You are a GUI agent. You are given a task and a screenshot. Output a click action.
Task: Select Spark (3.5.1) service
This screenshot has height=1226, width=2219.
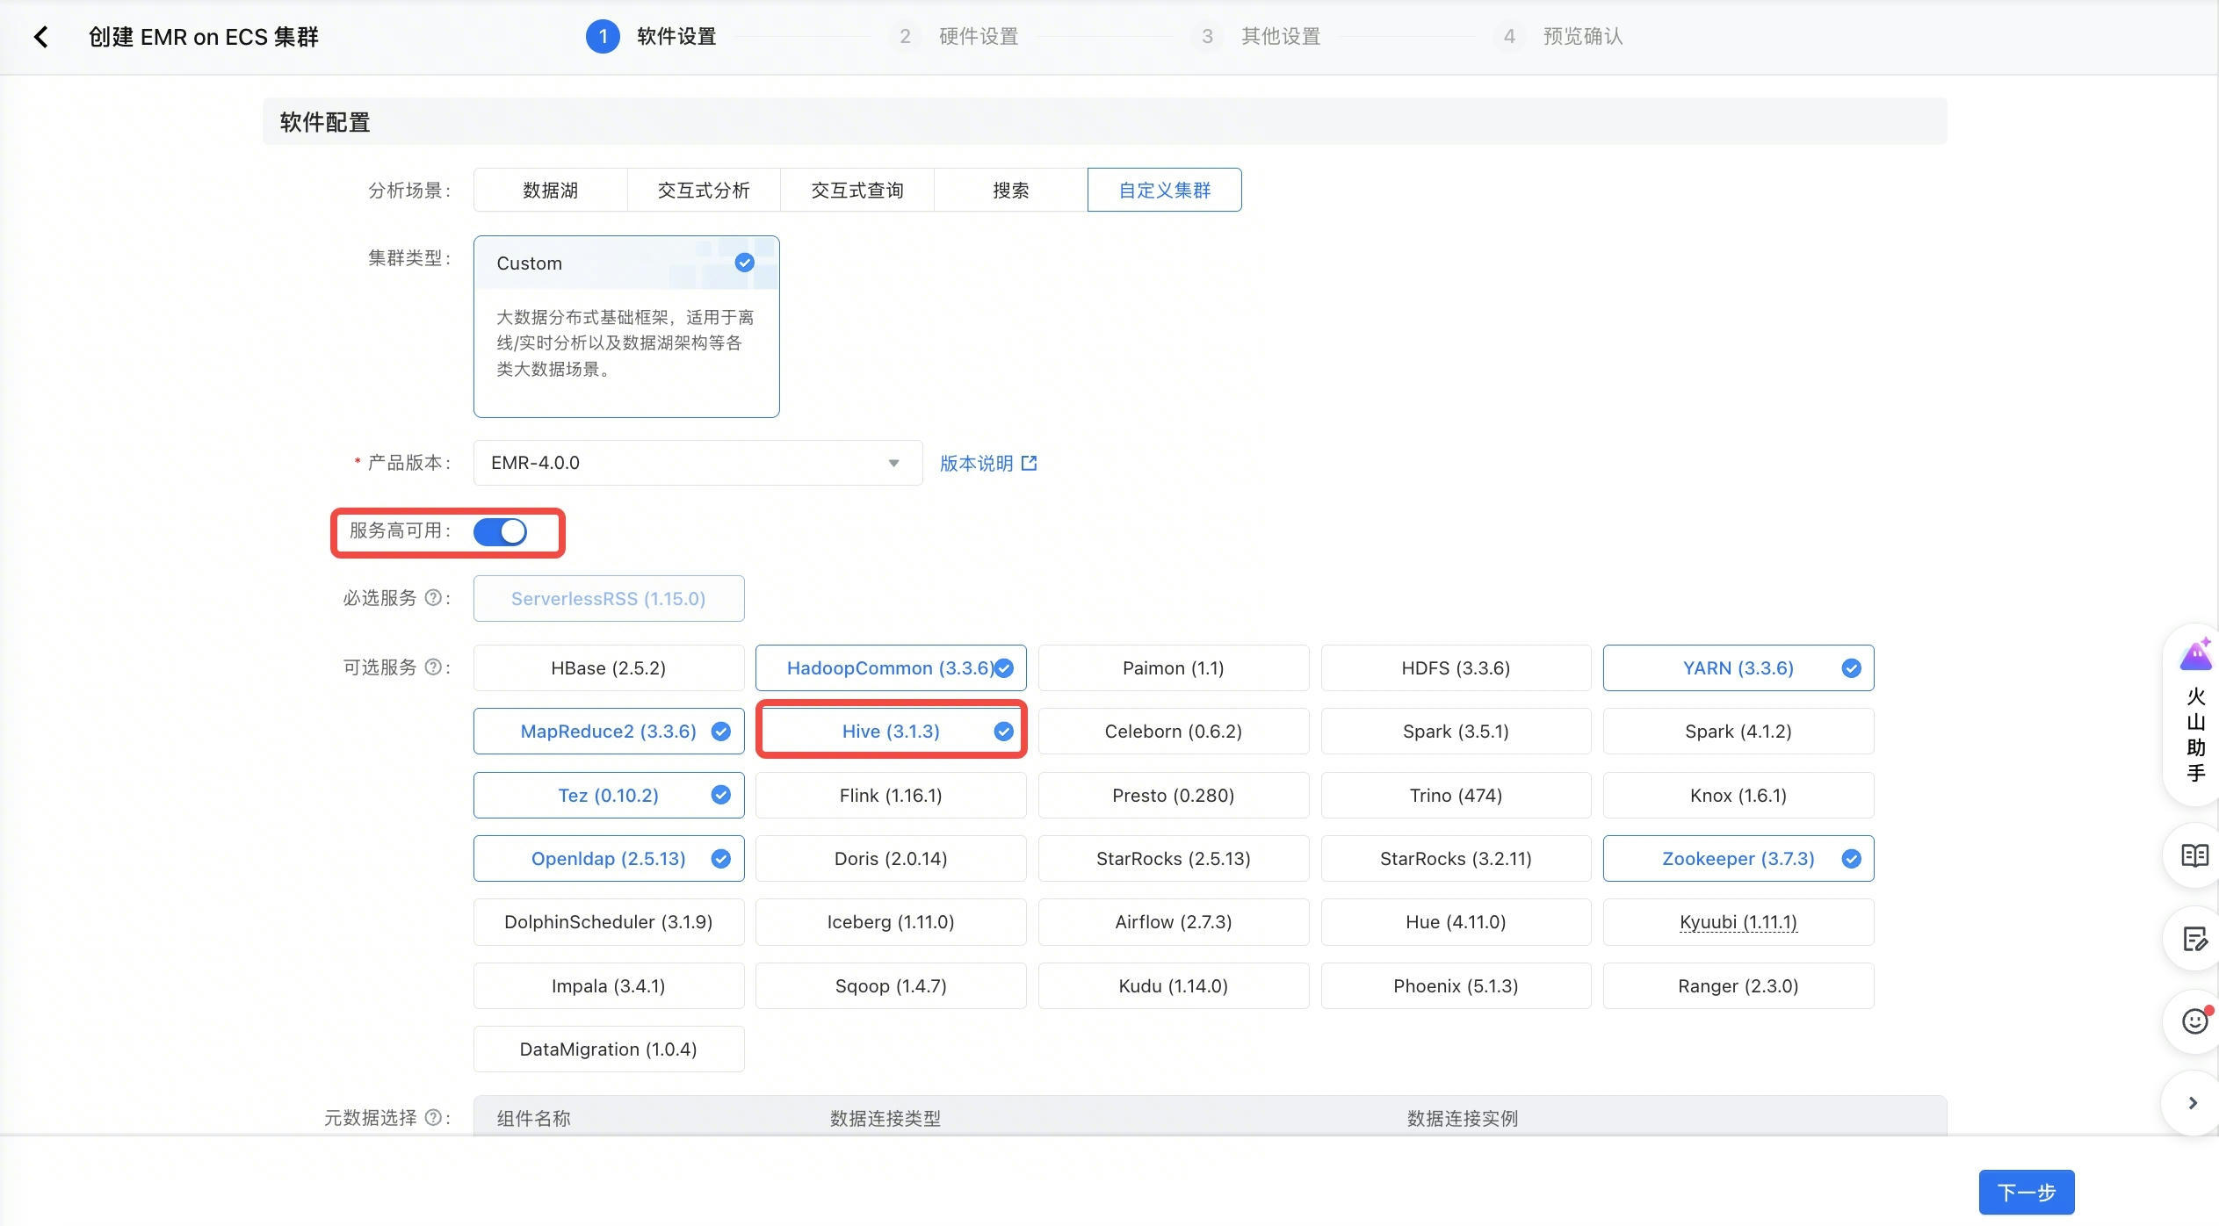click(x=1456, y=732)
